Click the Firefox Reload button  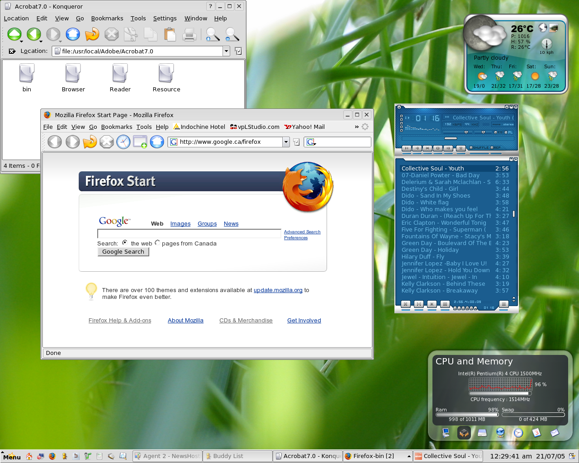(x=90, y=142)
